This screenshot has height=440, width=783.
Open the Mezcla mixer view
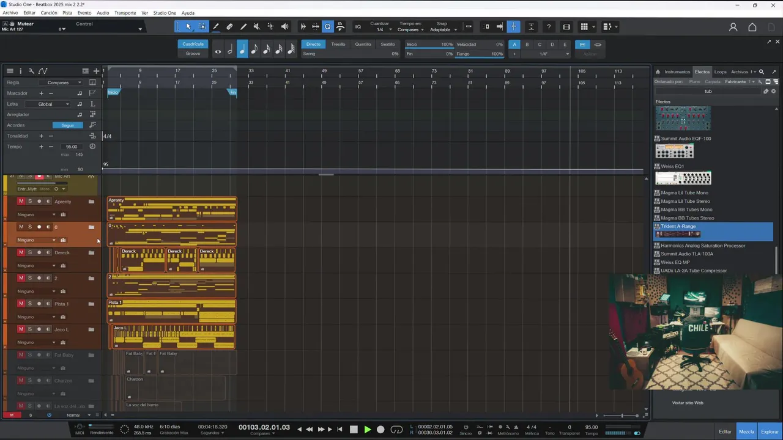tap(746, 431)
